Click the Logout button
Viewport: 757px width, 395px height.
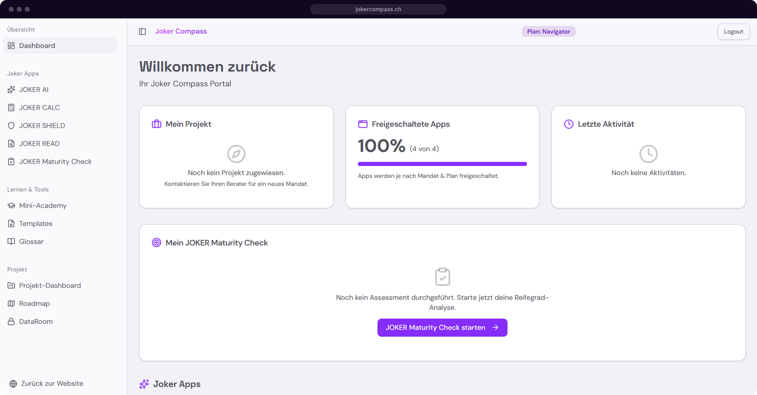click(733, 32)
